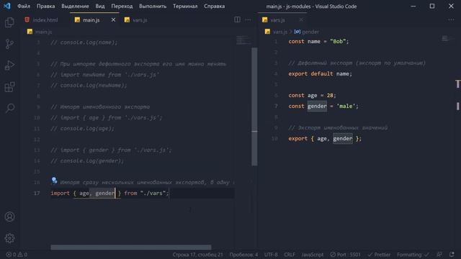The width and height of the screenshot is (461, 259).
Task: Open the Справка menu
Action: [215, 6]
